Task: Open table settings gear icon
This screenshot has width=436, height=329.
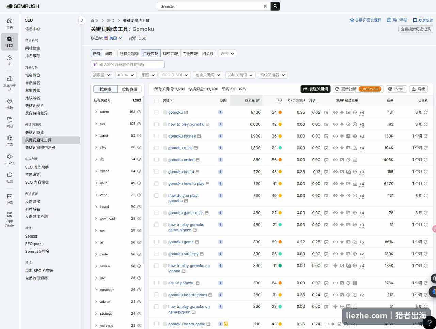Action: coord(390,89)
